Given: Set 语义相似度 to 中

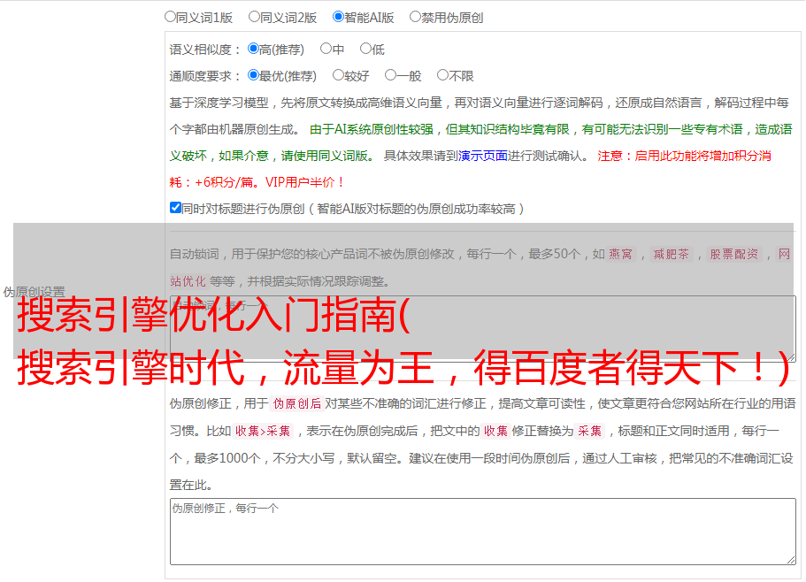Looking at the screenshot, I should 326,50.
